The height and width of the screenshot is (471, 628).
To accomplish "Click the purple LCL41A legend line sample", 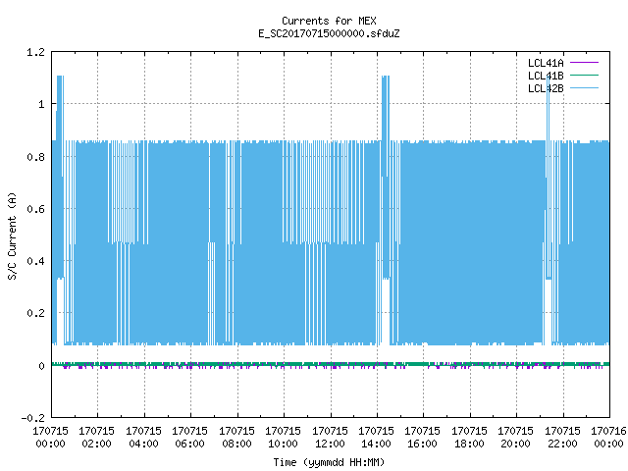I will pyautogui.click(x=584, y=63).
